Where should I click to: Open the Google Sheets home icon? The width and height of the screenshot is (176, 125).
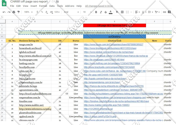(4, 3)
